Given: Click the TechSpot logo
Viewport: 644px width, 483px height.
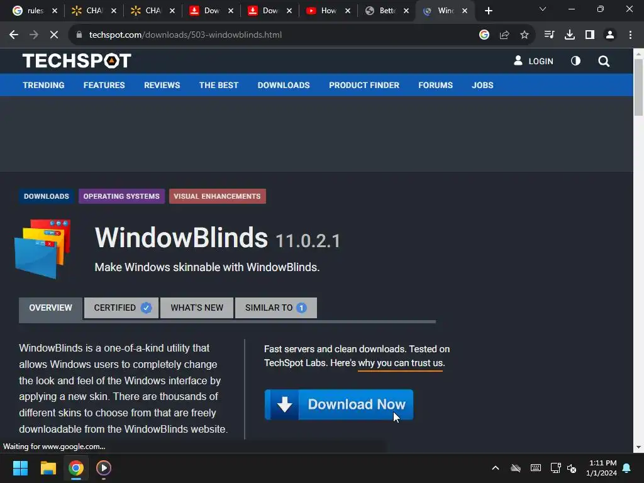Looking at the screenshot, I should (x=77, y=61).
